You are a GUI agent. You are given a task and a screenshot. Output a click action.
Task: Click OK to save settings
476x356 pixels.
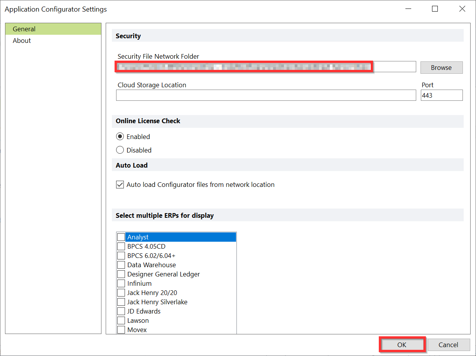[x=402, y=345]
